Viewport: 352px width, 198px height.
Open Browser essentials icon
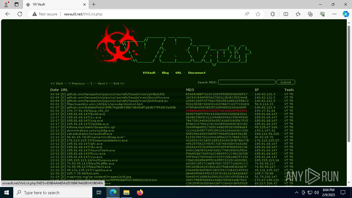(x=322, y=14)
